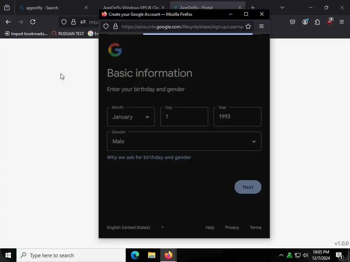Open the recent browsing Firefox View icon
The width and height of the screenshot is (350, 262).
tap(7, 8)
